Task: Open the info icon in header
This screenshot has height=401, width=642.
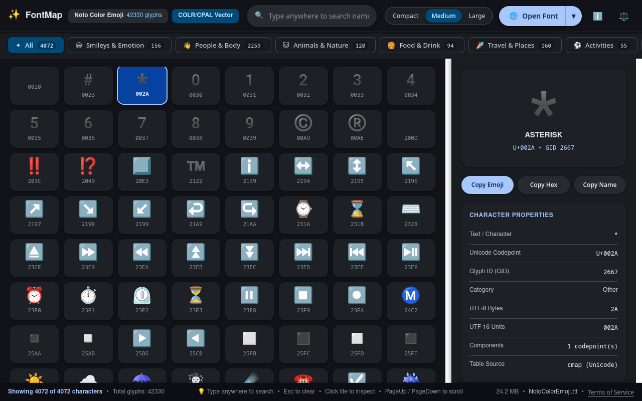Action: (x=598, y=16)
